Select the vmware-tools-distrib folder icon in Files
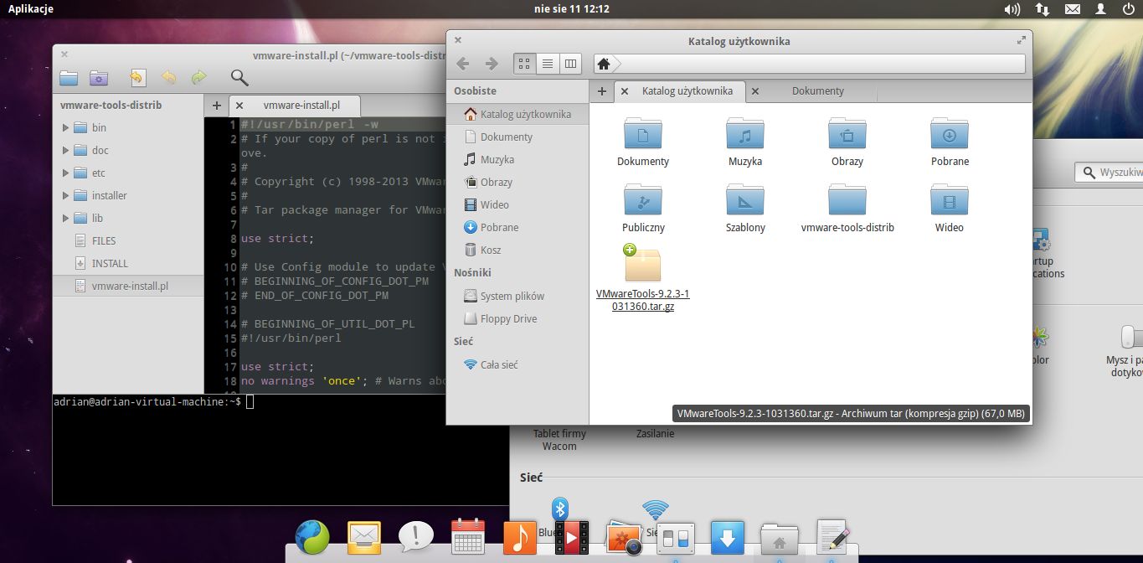The image size is (1143, 563). (847, 199)
